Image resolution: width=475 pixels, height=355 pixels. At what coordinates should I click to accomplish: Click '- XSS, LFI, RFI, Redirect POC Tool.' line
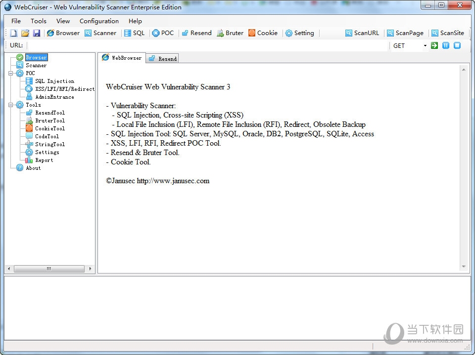(163, 143)
